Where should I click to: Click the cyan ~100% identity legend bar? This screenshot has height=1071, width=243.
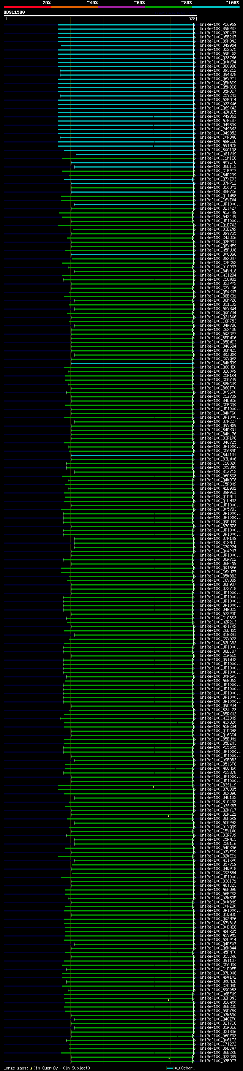[216, 7]
